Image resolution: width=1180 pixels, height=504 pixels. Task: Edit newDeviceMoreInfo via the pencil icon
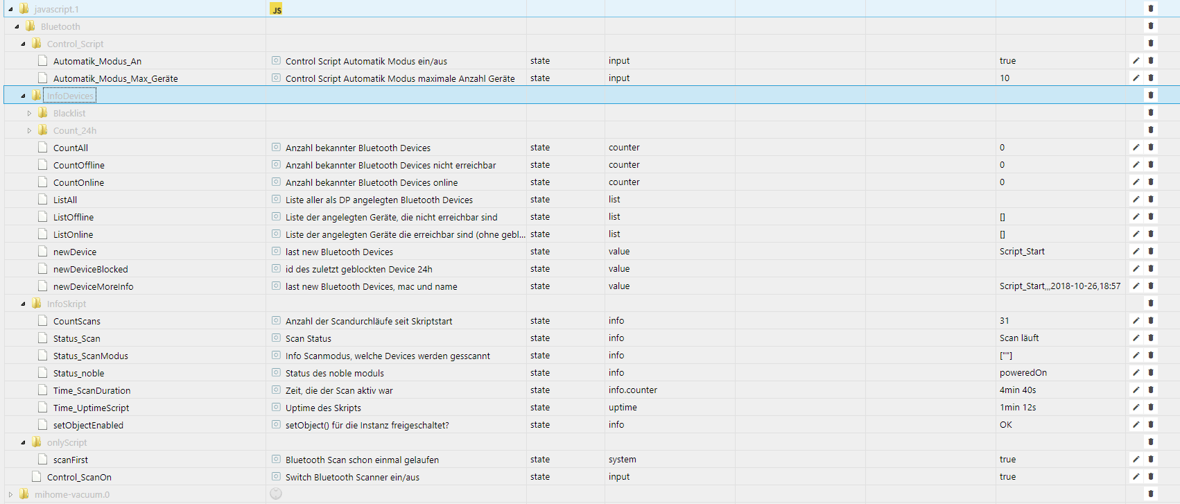click(1136, 286)
